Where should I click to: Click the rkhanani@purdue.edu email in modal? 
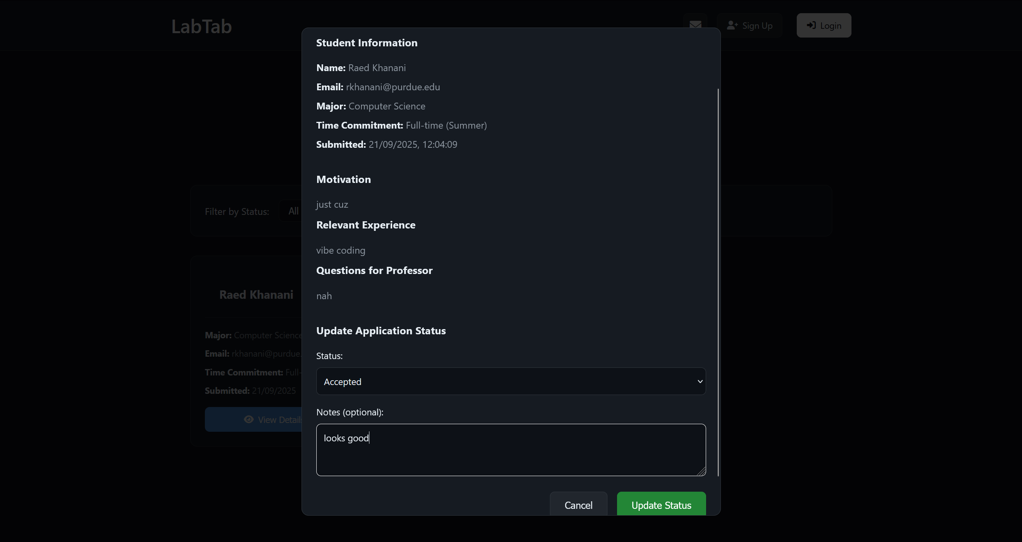pos(393,87)
